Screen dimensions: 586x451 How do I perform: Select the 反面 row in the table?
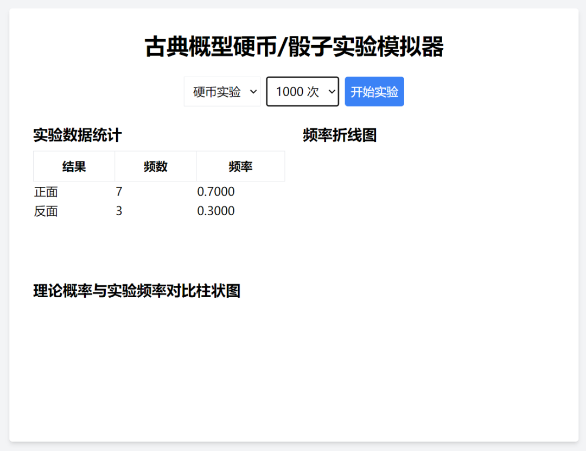click(x=46, y=211)
